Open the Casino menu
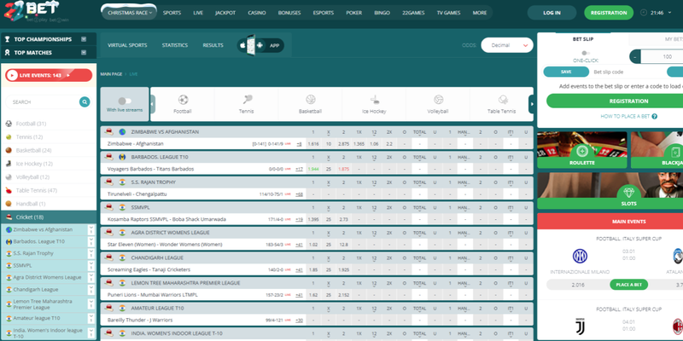Screen dimensions: 683x341 coord(257,13)
